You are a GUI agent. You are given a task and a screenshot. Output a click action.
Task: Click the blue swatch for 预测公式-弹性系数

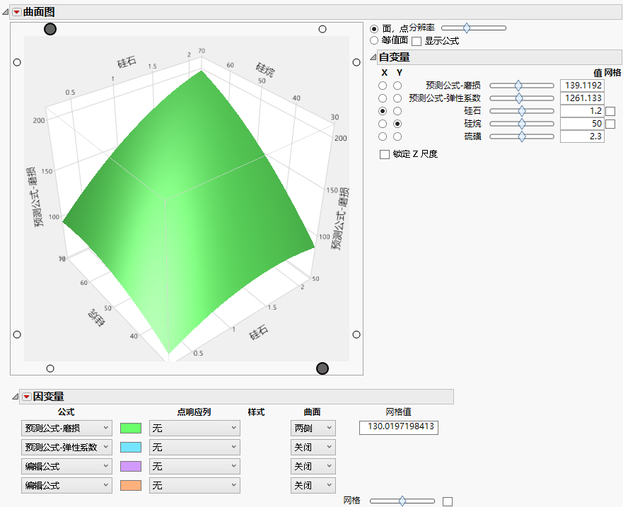(130, 446)
